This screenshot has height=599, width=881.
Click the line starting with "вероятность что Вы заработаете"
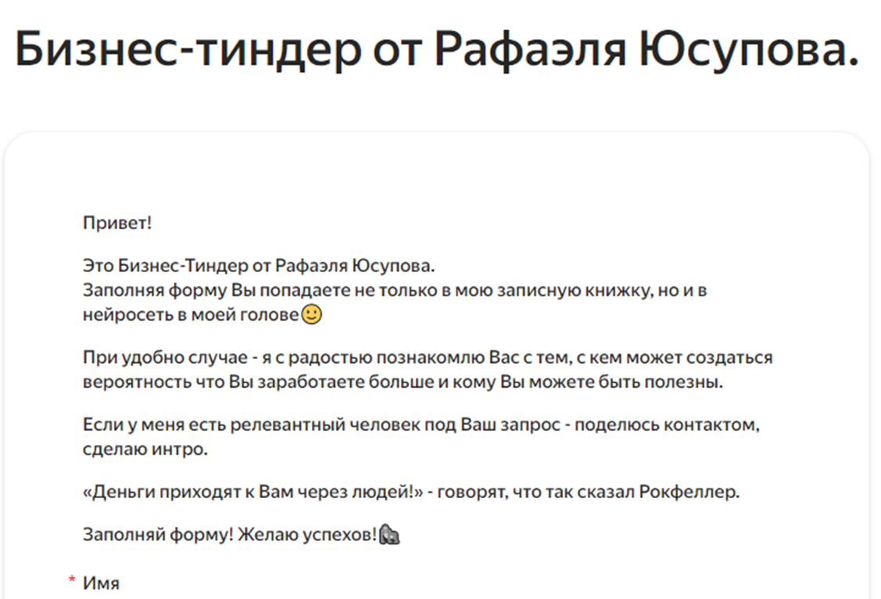point(403,383)
